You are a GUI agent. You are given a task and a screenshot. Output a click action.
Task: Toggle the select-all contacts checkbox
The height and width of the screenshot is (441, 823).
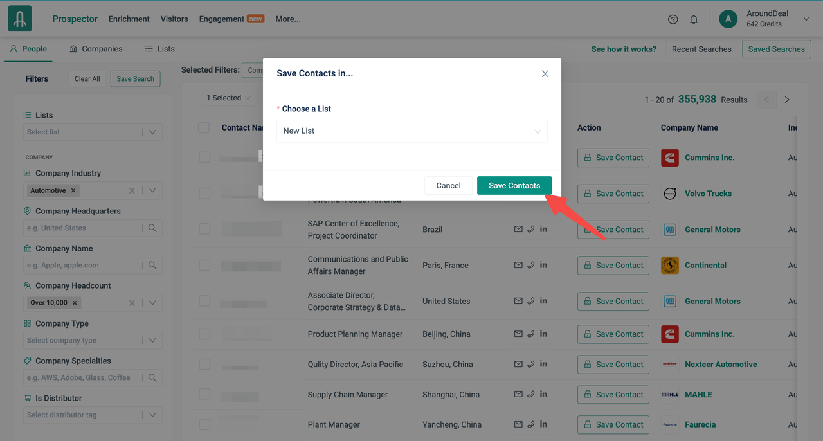tap(204, 127)
